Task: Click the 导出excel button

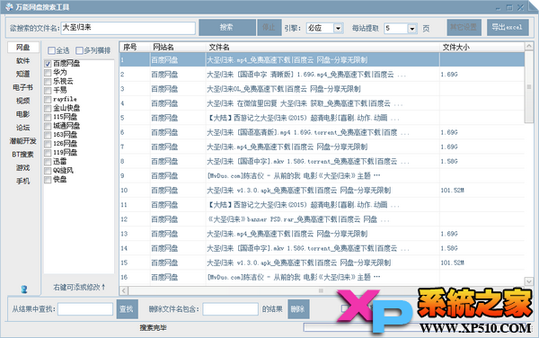Action: [x=508, y=27]
